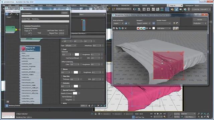This screenshot has width=214, height=120.
Task: Toggle monochrome display in frame window
Action: click(150, 28)
